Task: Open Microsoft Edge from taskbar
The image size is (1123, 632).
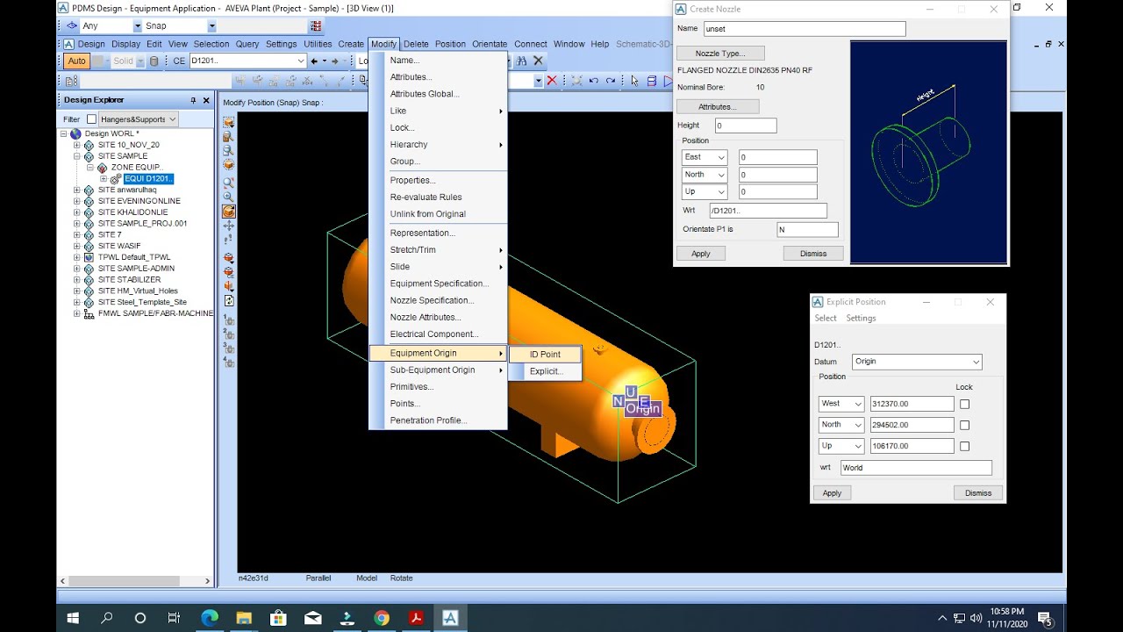Action: click(x=210, y=618)
